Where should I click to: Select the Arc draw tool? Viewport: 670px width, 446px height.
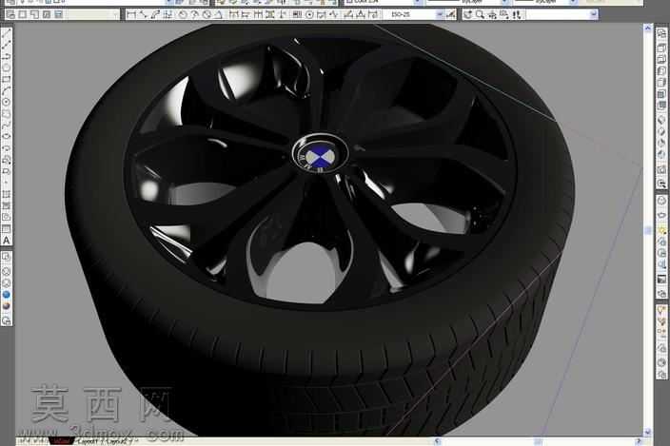click(6, 91)
